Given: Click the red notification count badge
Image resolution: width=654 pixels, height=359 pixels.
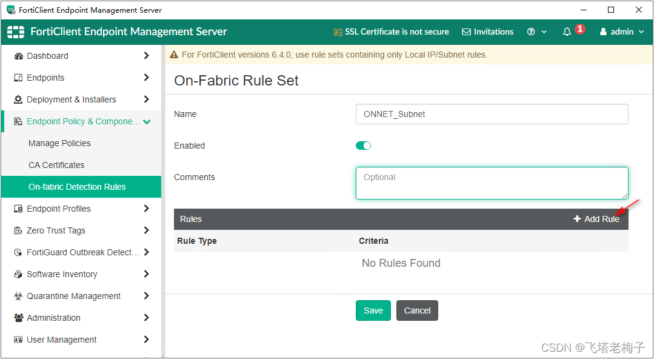Looking at the screenshot, I should (580, 29).
